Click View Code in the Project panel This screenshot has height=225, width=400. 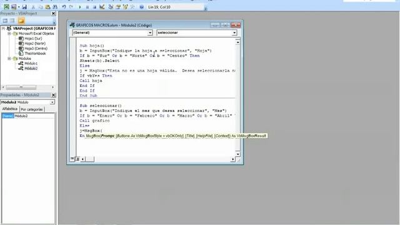coord(5,21)
